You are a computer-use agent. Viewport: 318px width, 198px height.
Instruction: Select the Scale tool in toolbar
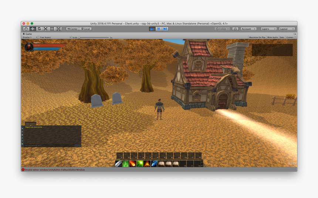[45, 29]
